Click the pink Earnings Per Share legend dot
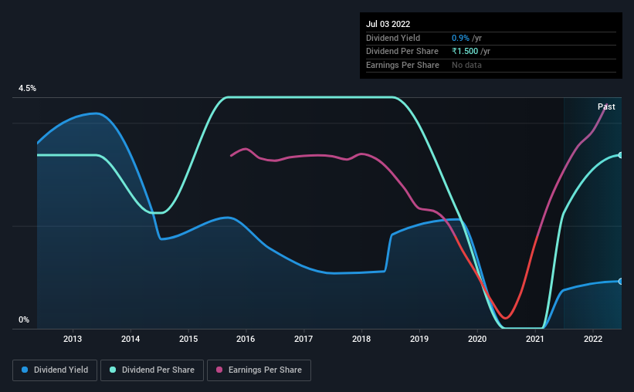Image resolution: width=634 pixels, height=392 pixels. 219,370
